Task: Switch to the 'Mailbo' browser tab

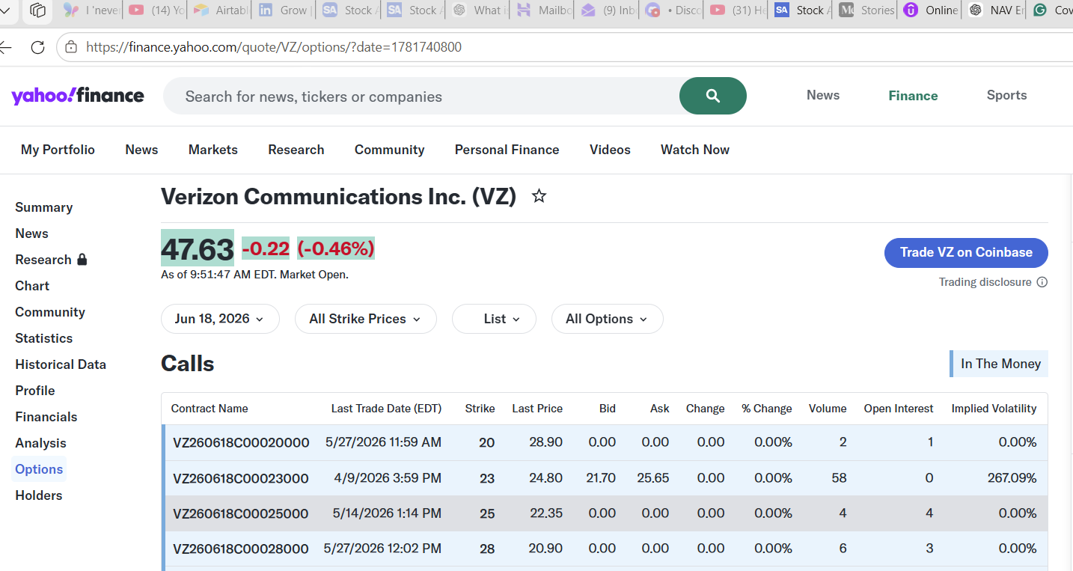Action: (542, 10)
